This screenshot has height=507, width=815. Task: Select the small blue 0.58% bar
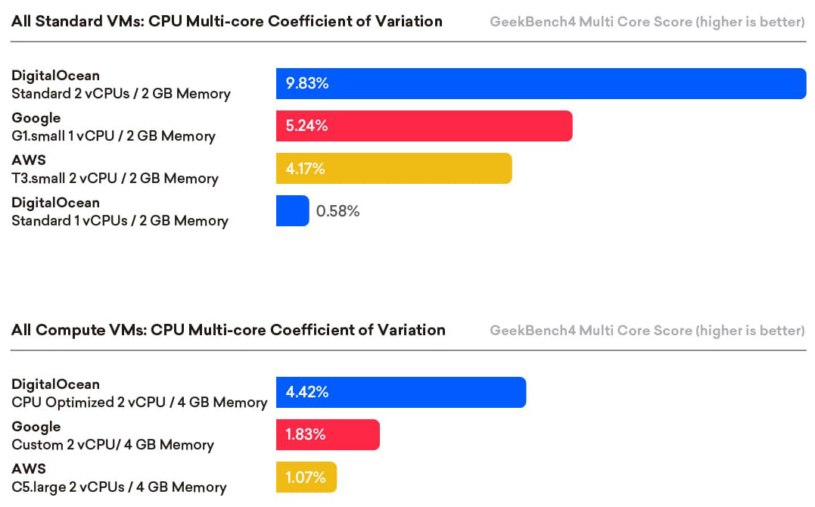click(x=292, y=210)
